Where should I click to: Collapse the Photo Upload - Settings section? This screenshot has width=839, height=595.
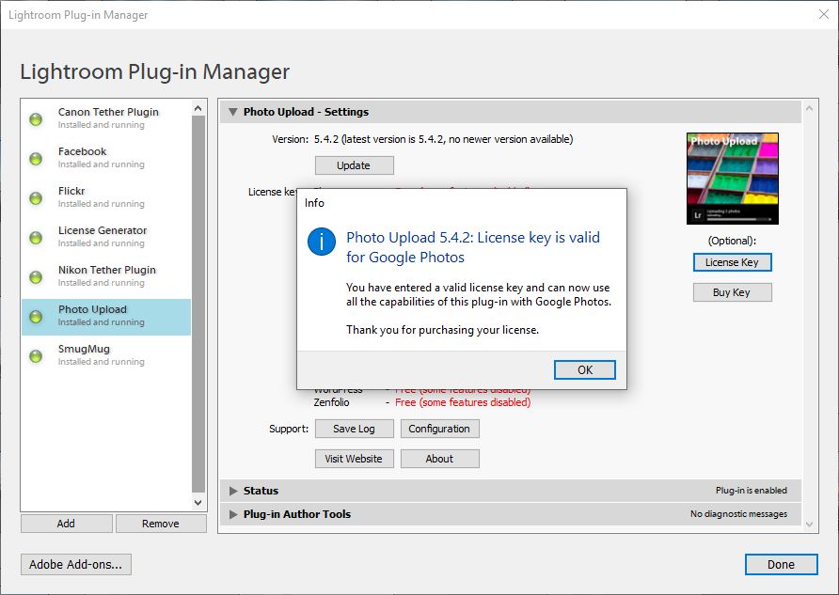233,112
